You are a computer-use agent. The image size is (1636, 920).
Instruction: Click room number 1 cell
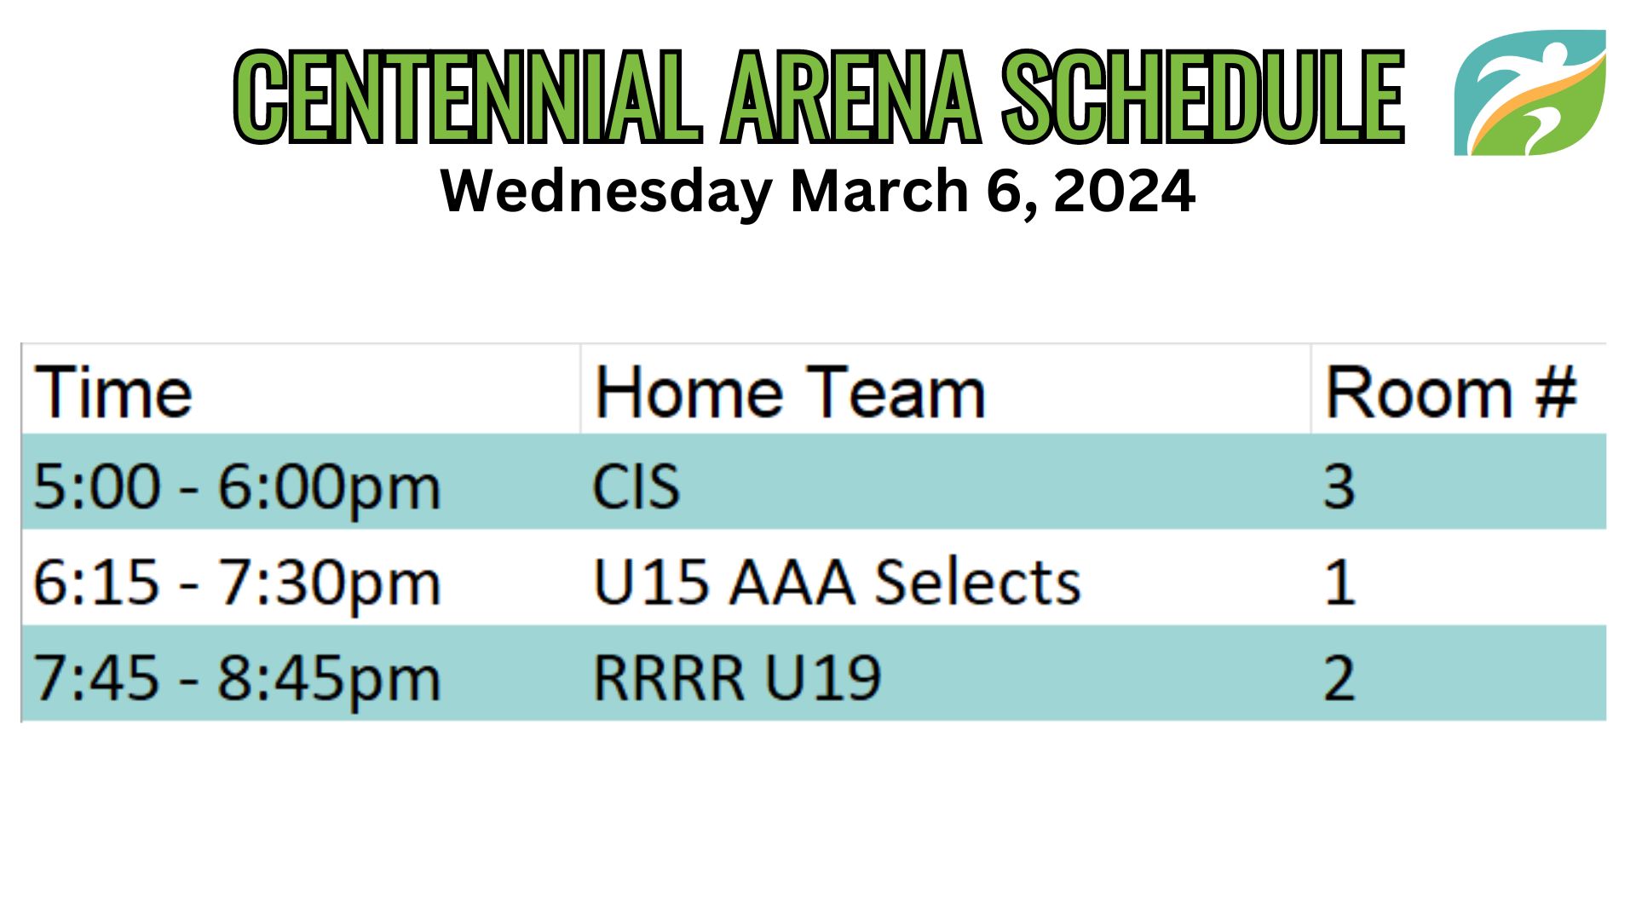pos(1459,578)
